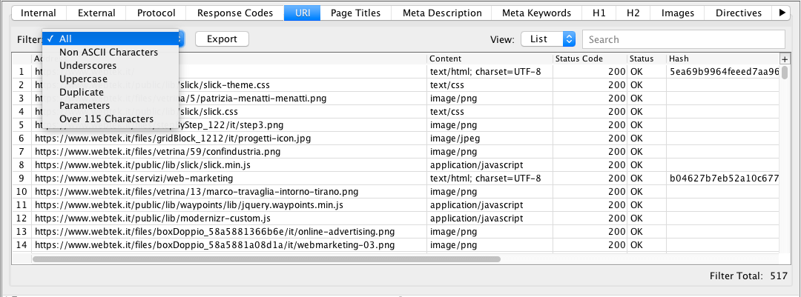The height and width of the screenshot is (297, 801).
Task: Click the Search field
Action: (684, 39)
